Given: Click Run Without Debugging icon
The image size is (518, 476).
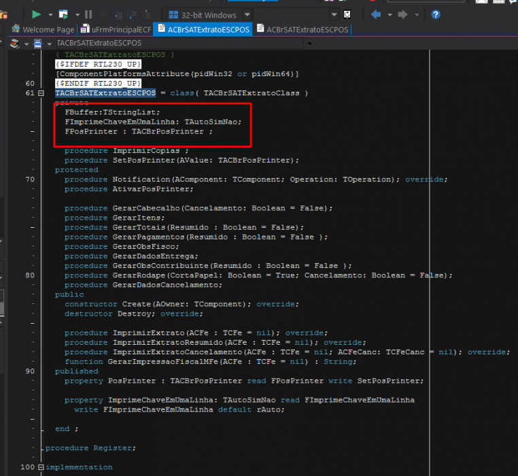Looking at the screenshot, I should [x=63, y=14].
